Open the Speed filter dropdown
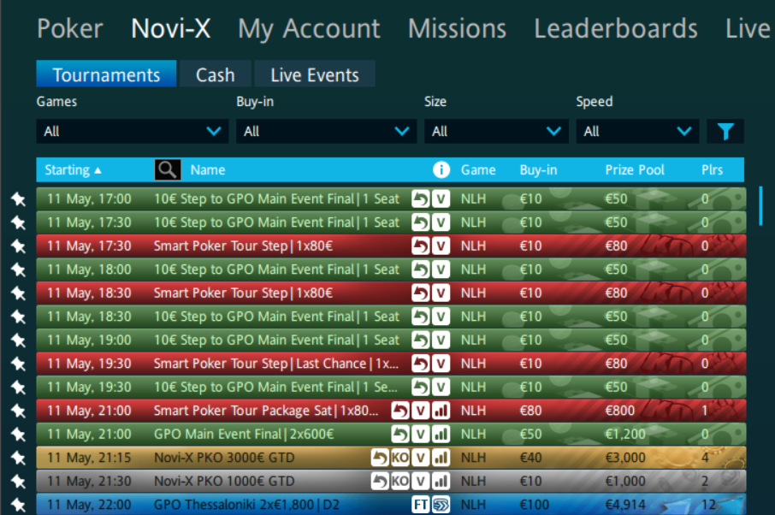The height and width of the screenshot is (515, 775). coord(636,132)
